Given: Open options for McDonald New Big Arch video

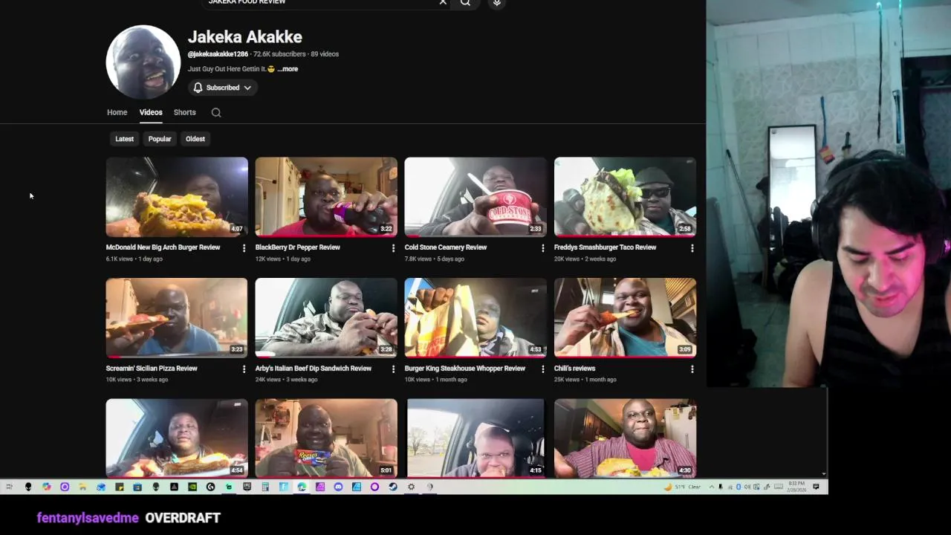Looking at the screenshot, I should [244, 248].
